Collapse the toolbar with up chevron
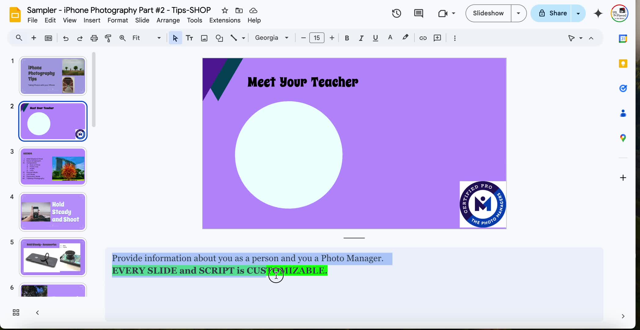Image resolution: width=640 pixels, height=330 pixels. pos(591,38)
